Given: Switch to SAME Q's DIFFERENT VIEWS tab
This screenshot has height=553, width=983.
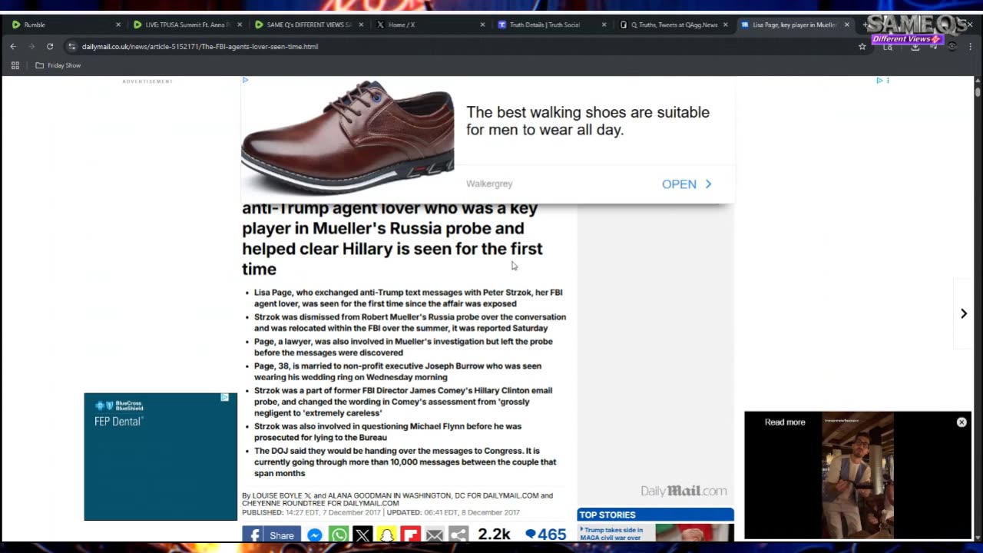Looking at the screenshot, I should tap(309, 25).
